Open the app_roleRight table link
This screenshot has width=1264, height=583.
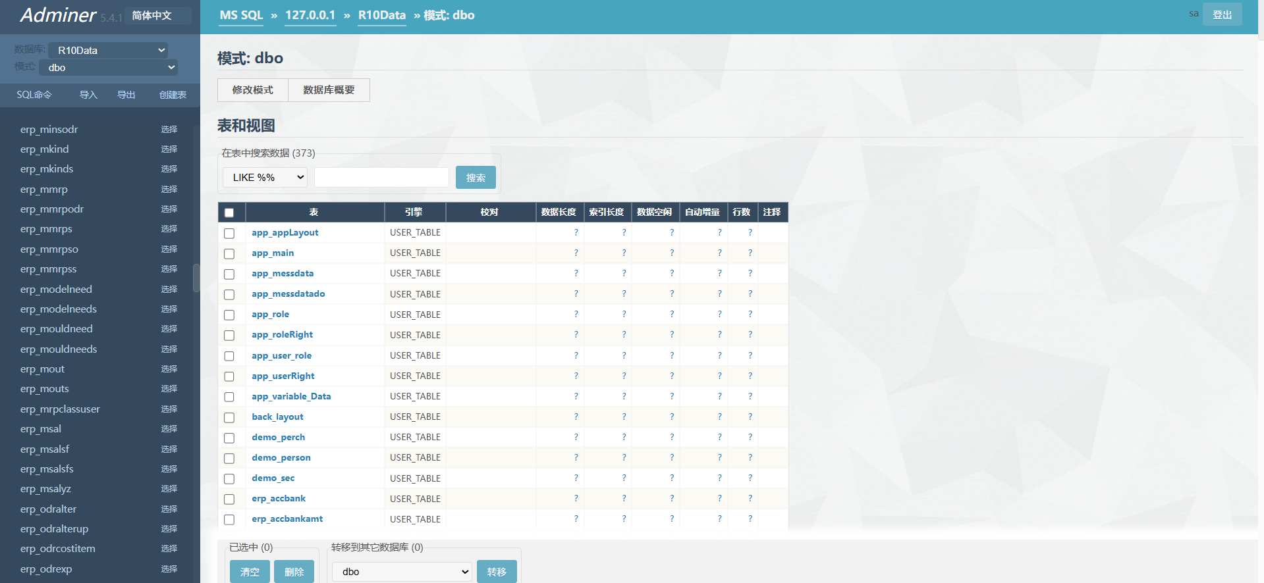(x=282, y=335)
